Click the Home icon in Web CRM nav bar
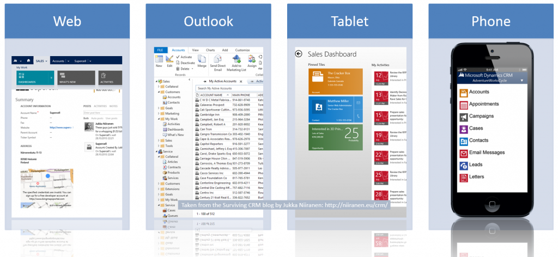Image resolution: width=558 pixels, height=257 pixels. tap(28, 61)
